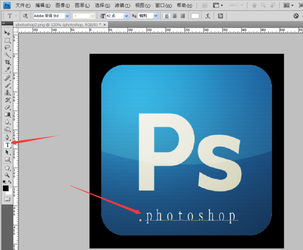Click the photoshop text on canvas

[191, 216]
